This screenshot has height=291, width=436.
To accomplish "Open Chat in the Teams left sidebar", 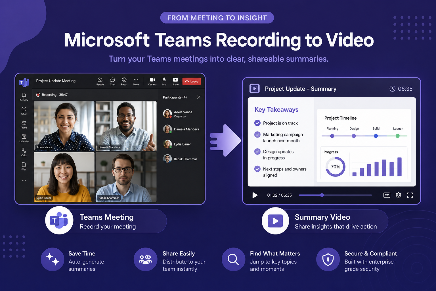I will pyautogui.click(x=24, y=111).
